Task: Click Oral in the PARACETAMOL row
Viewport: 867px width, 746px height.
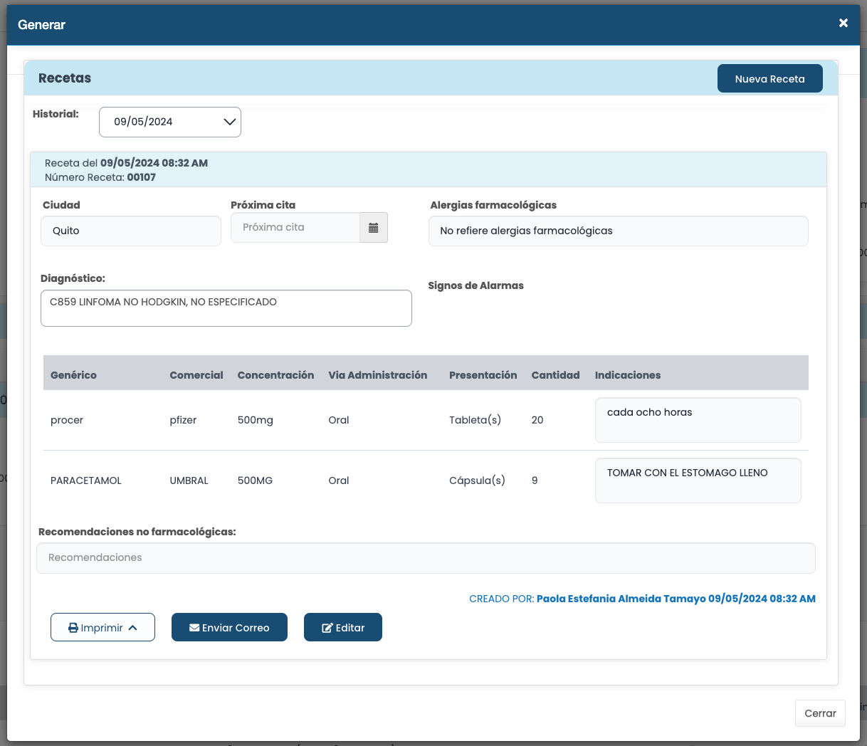Action: (x=339, y=480)
